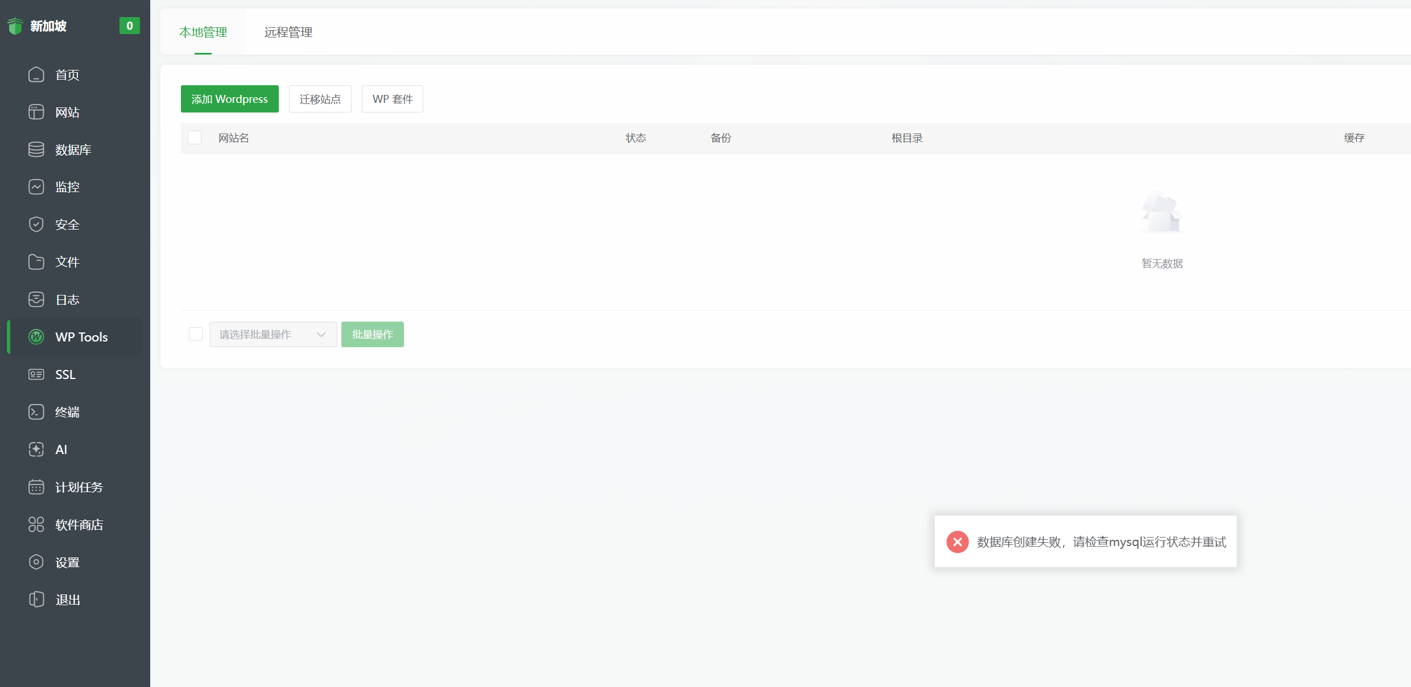This screenshot has height=687, width=1411.
Task: Click the 终端 terminal icon
Action: (36, 412)
